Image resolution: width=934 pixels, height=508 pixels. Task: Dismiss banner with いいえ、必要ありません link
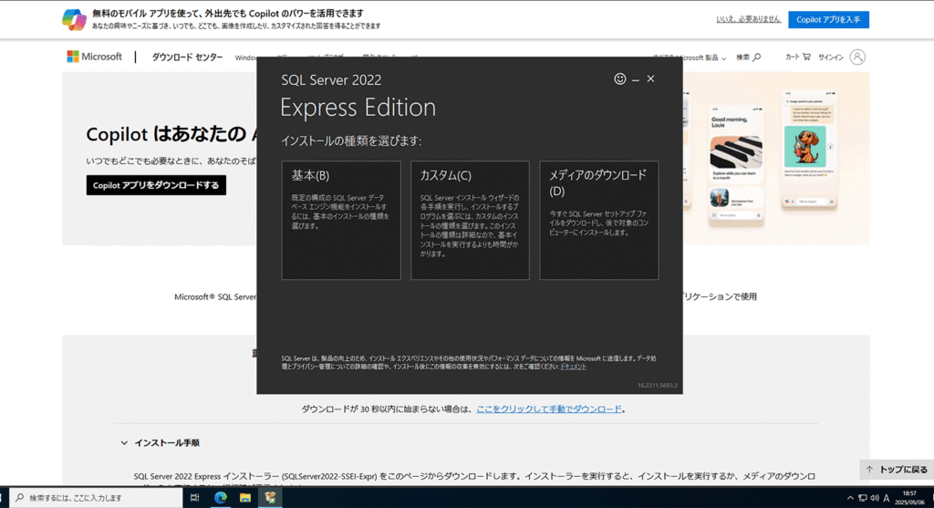[x=748, y=20]
